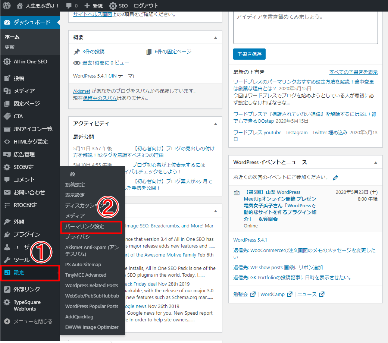Collapse the 概要 panel
This screenshot has height=343, width=388.
point(216,38)
